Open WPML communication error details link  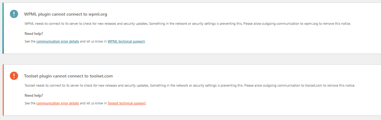tap(58, 41)
